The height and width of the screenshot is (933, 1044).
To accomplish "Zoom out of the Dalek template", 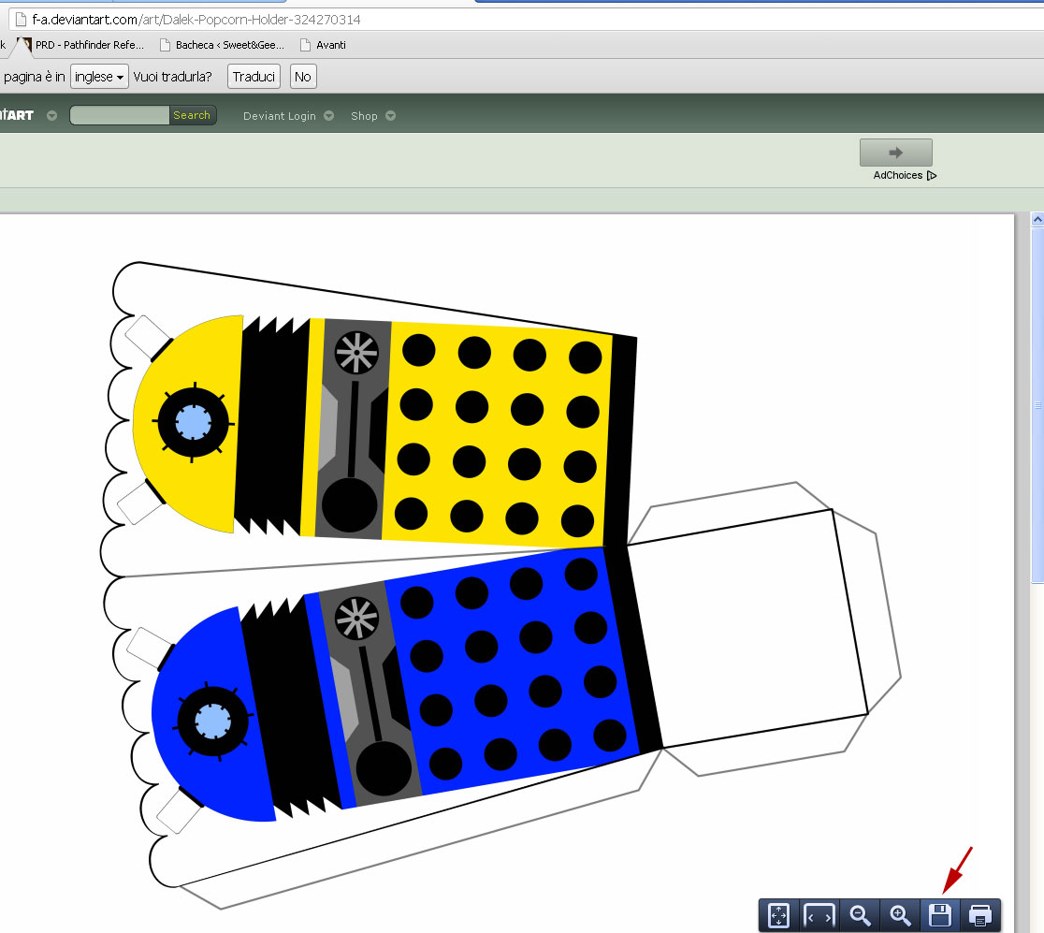I will 860,916.
